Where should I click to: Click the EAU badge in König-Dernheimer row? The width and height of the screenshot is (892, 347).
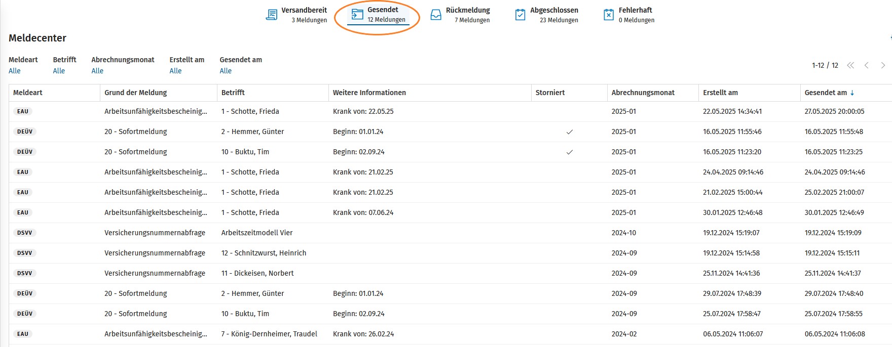23,334
